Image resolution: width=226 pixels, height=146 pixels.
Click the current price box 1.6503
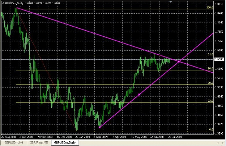coord(219,59)
